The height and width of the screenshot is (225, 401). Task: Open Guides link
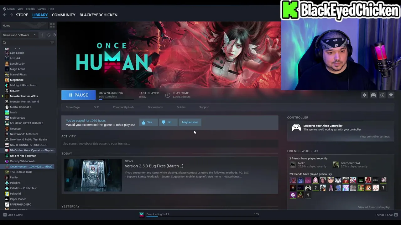[181, 107]
